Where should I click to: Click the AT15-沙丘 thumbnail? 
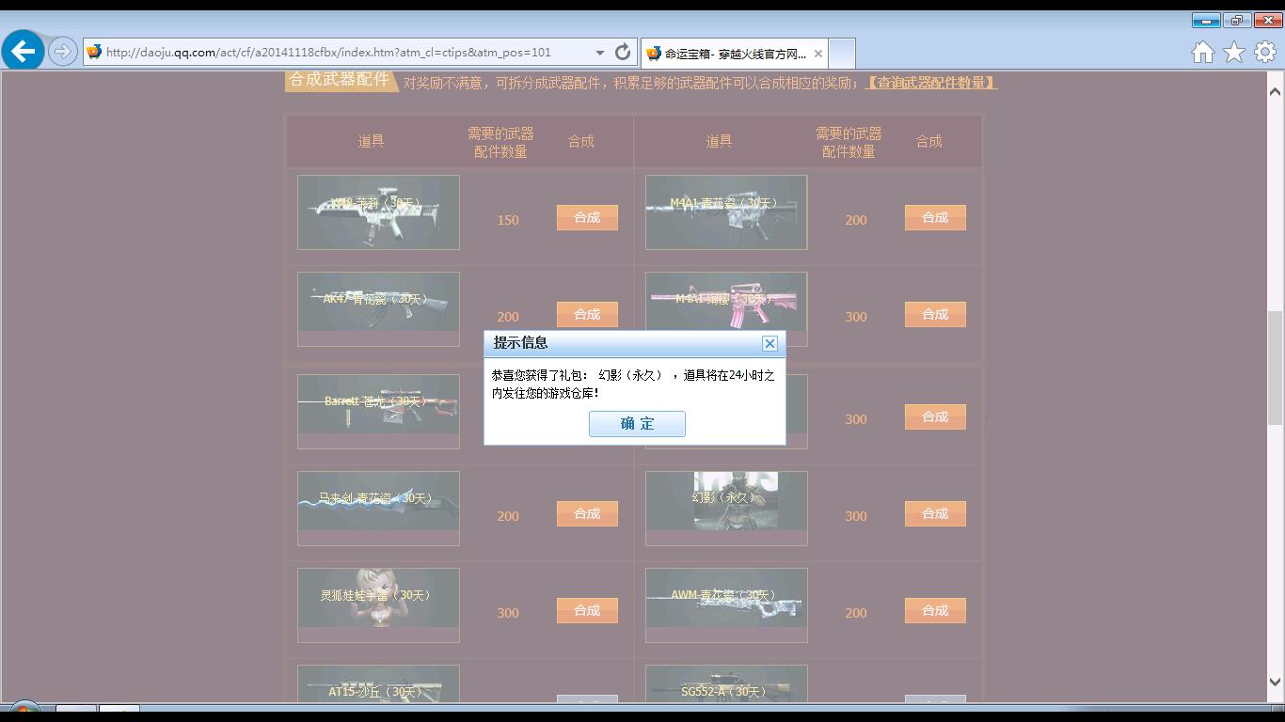click(x=378, y=683)
